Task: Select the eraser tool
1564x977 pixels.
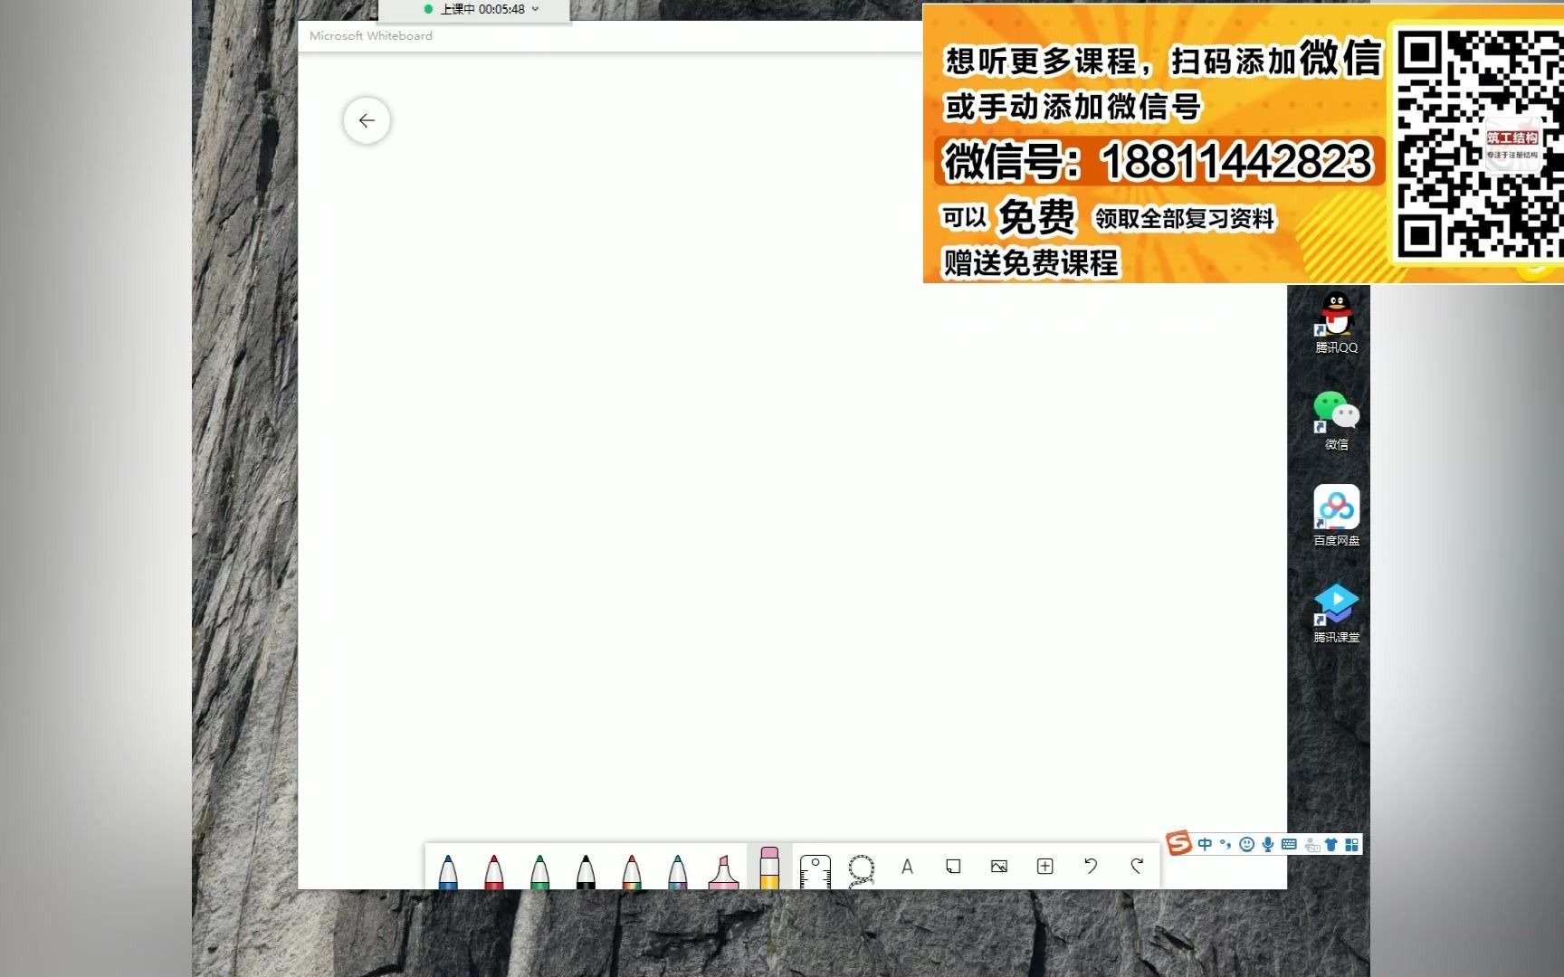Action: 769,867
